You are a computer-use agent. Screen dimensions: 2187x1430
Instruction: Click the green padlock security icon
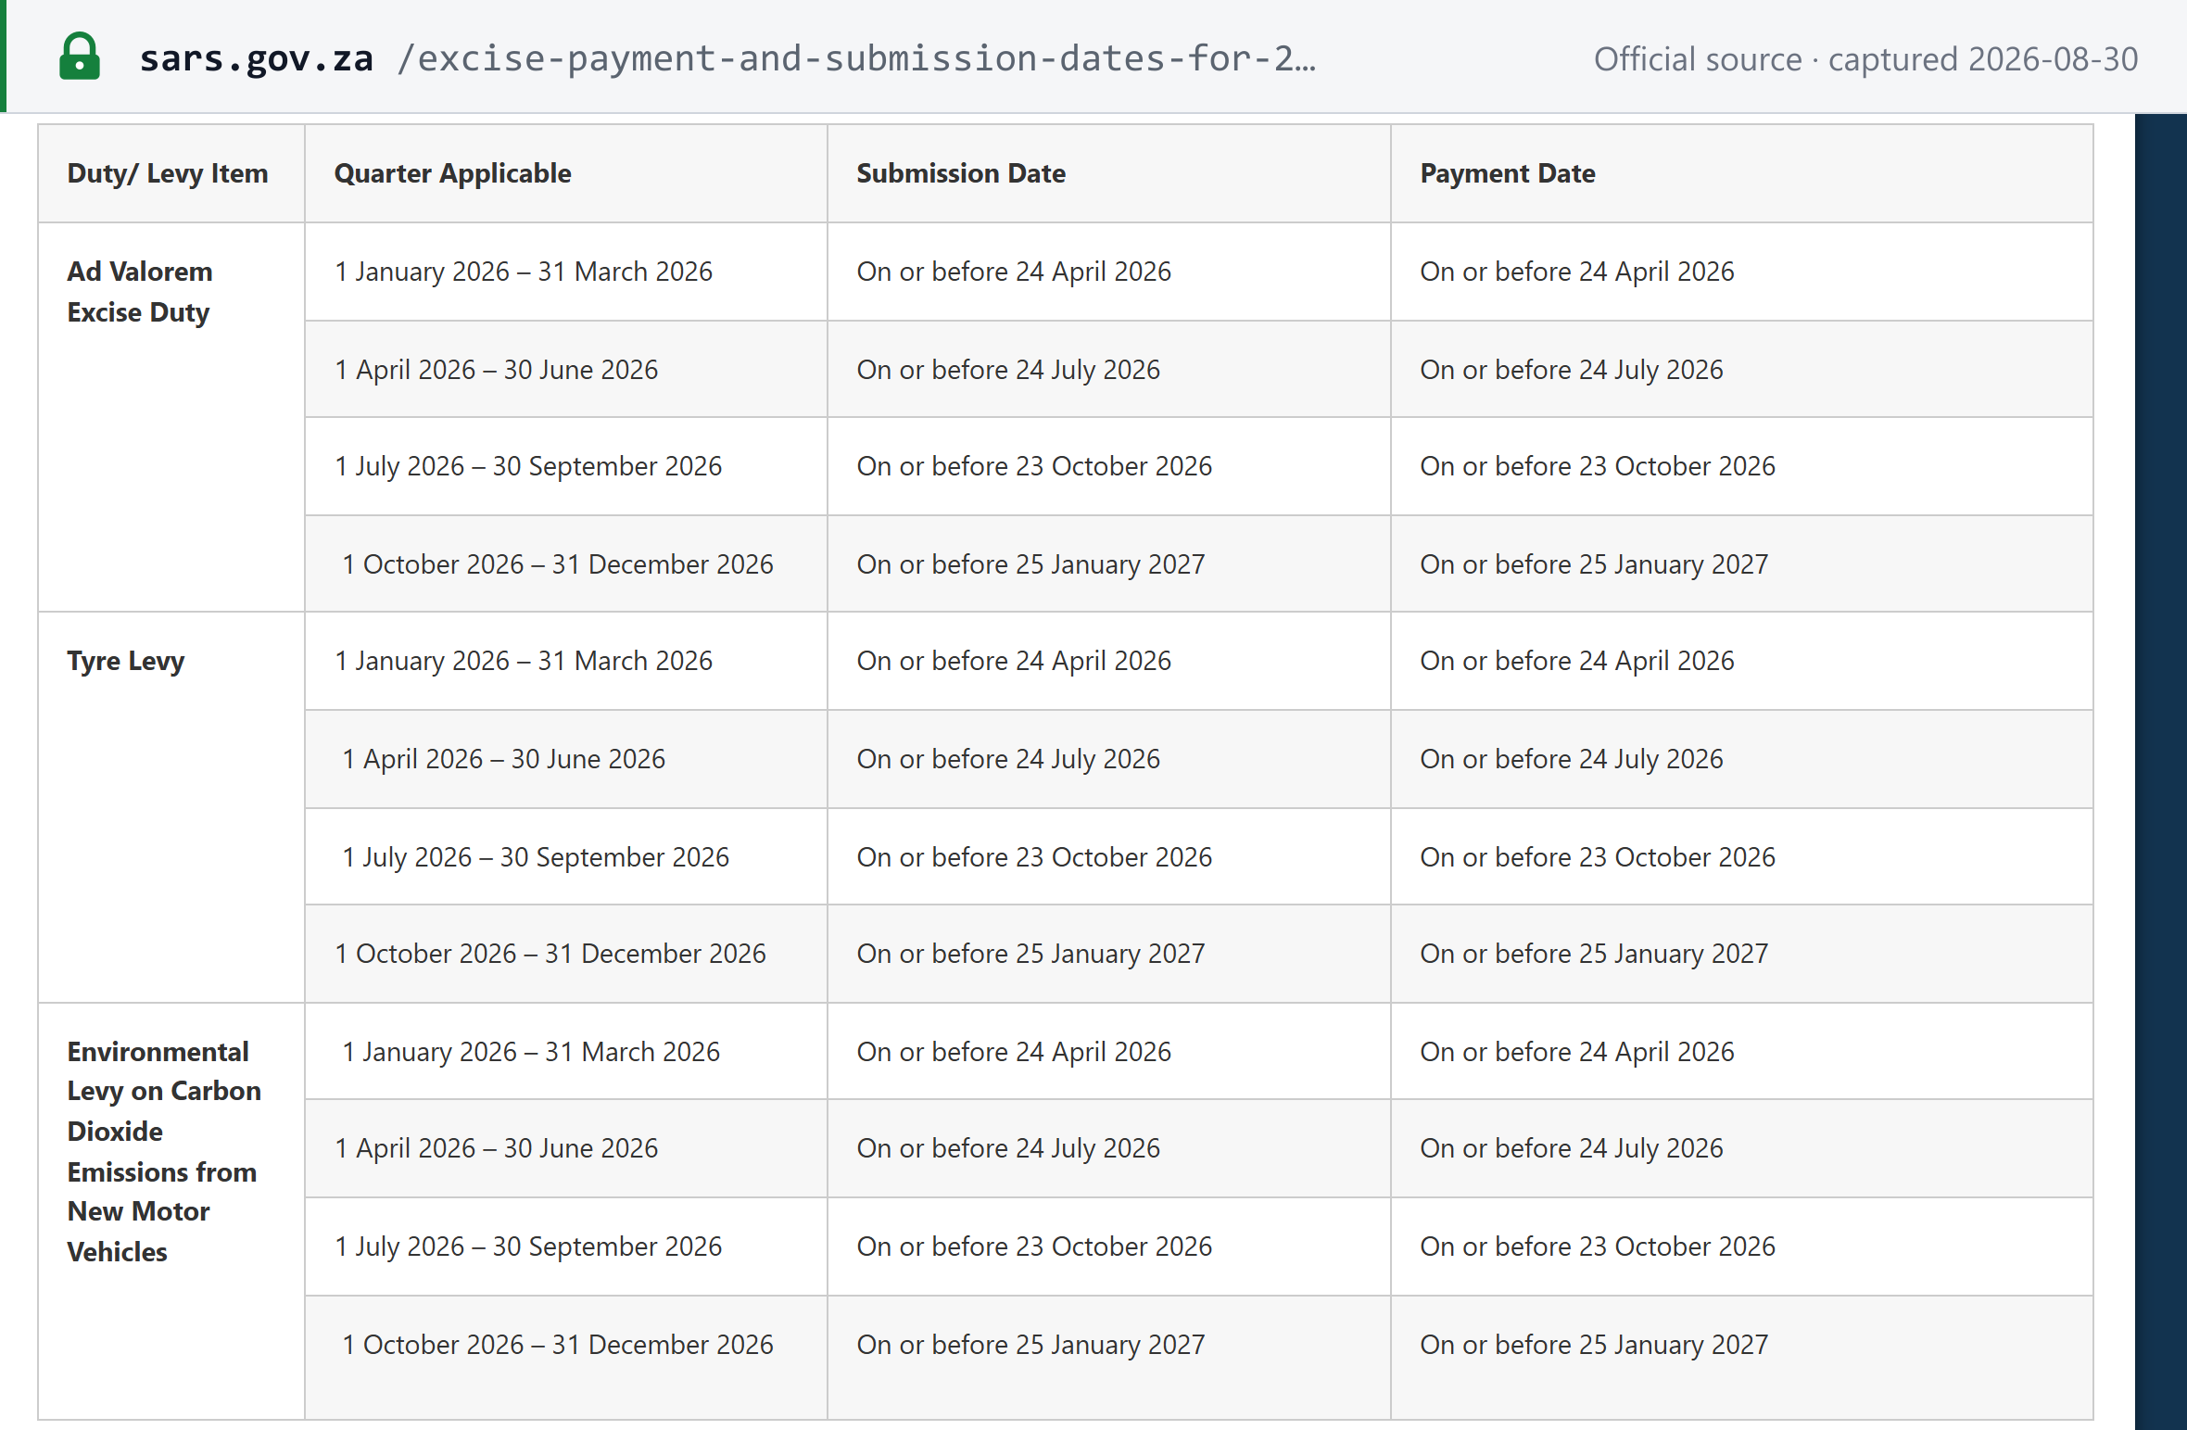coord(80,57)
